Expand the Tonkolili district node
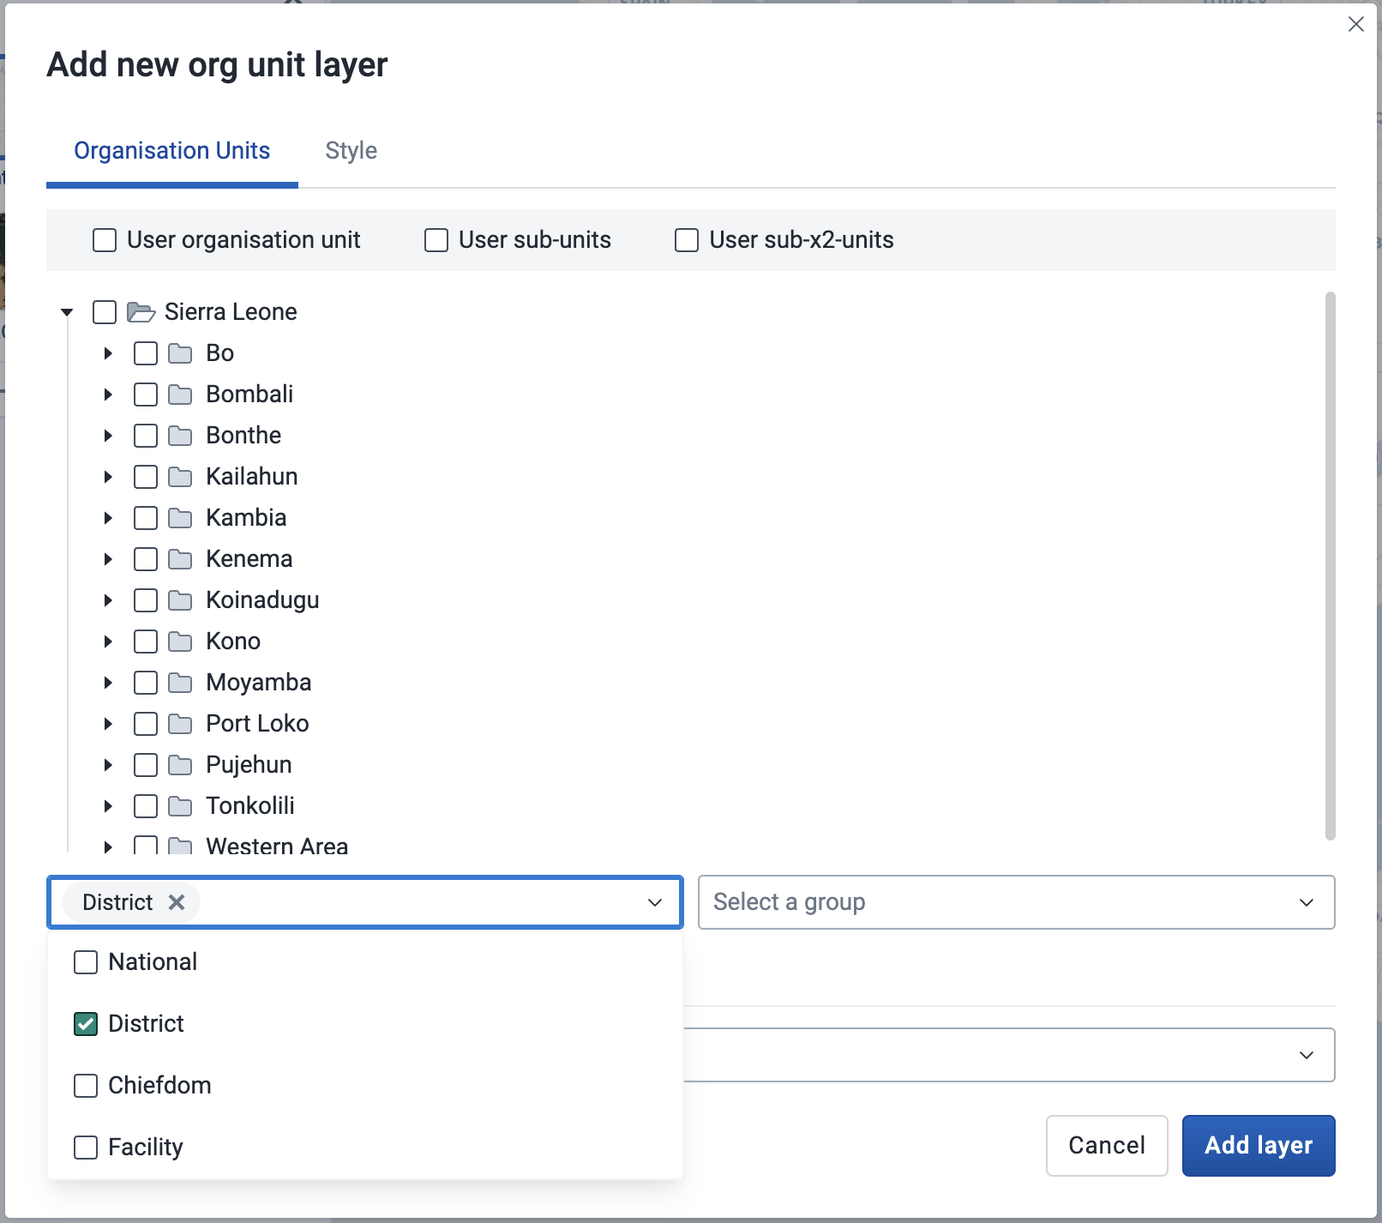 point(108,805)
